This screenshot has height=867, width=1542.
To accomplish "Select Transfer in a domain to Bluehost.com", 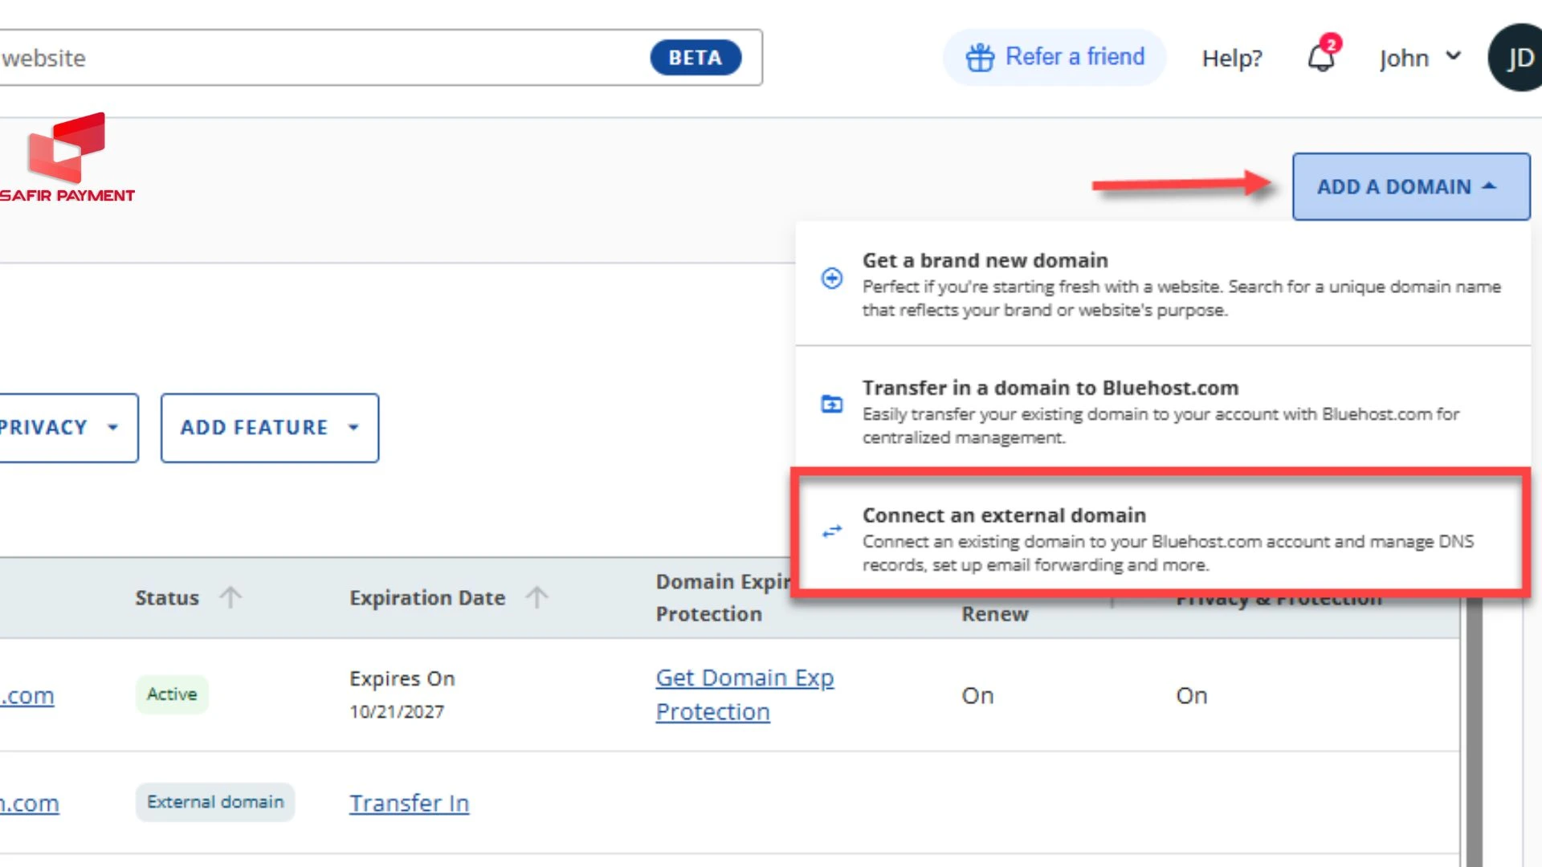I will [x=1050, y=389].
